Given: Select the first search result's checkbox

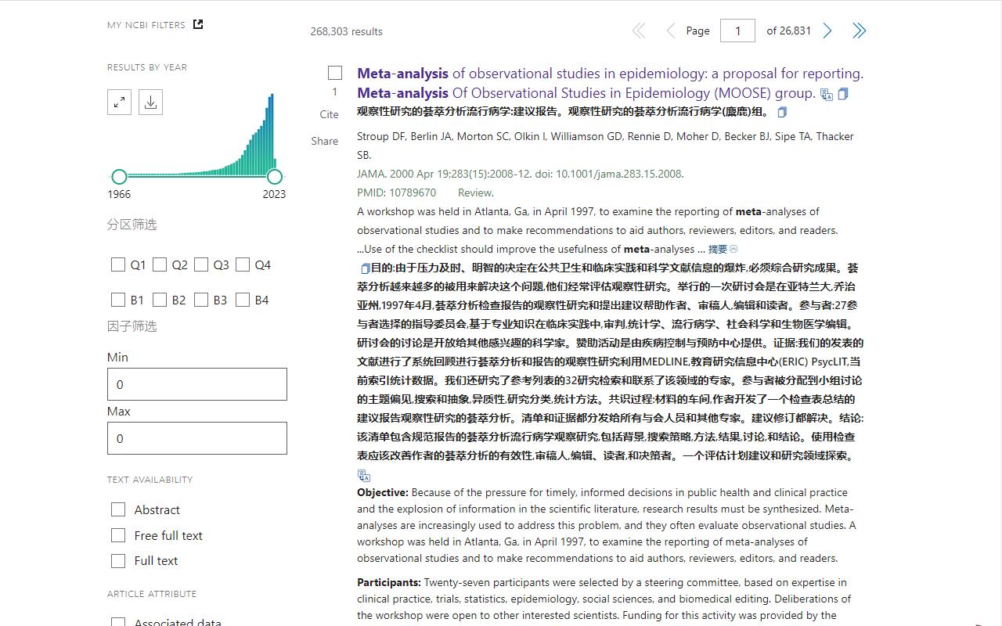Looking at the screenshot, I should tap(335, 73).
